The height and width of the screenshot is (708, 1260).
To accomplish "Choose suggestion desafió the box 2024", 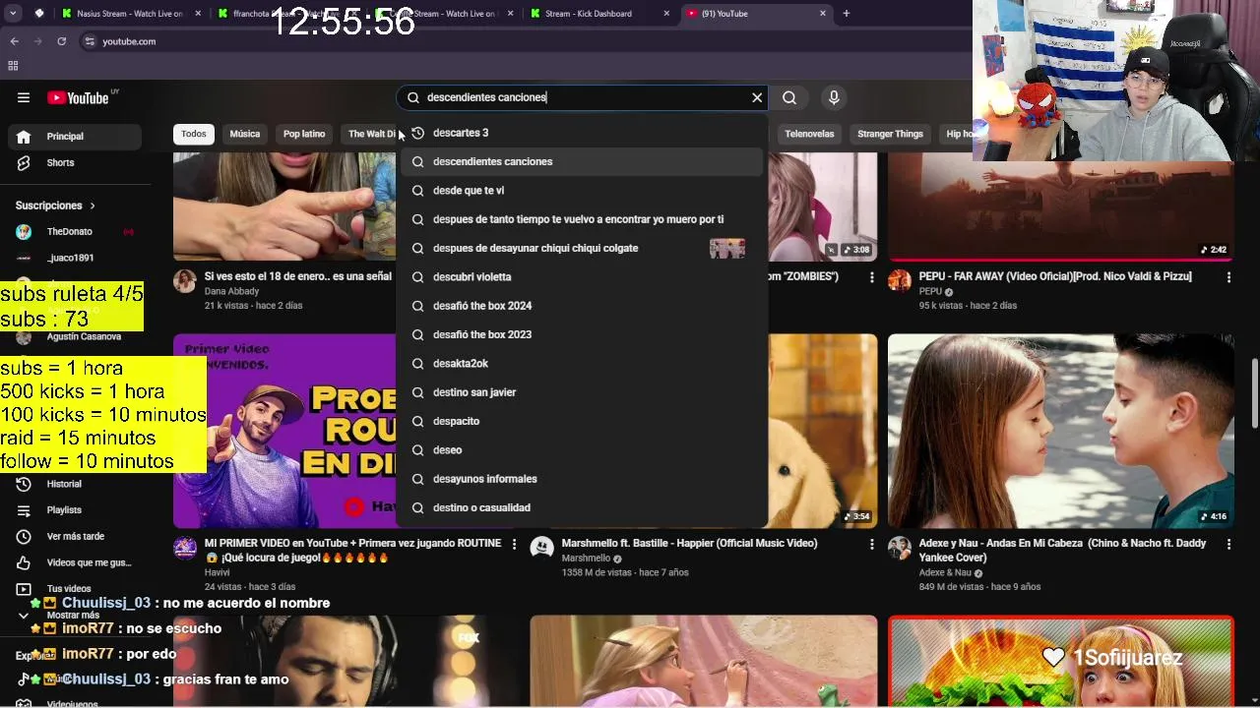I will [581, 306].
